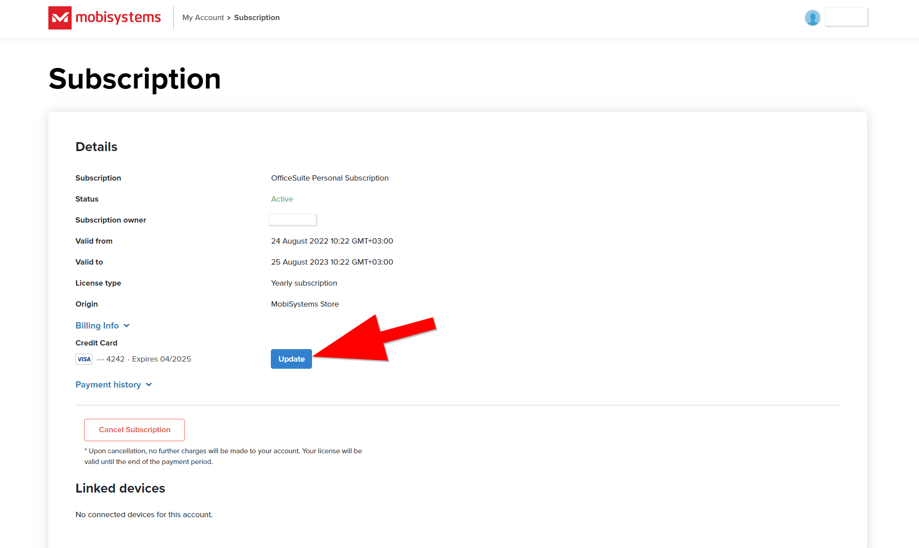Click the Valid to date 25 August 2023
Screen dimensions: 919x548
click(x=332, y=262)
